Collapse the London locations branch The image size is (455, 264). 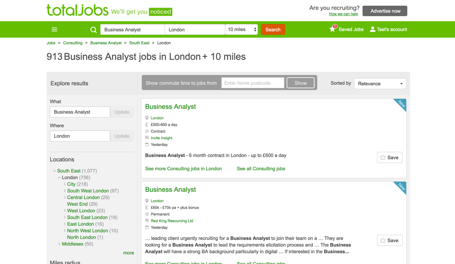point(59,177)
